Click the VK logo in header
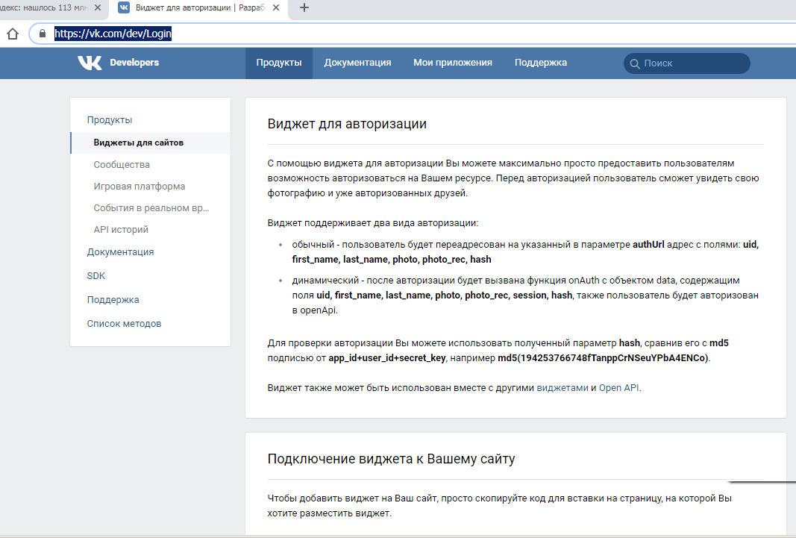The width and height of the screenshot is (796, 538). [90, 63]
